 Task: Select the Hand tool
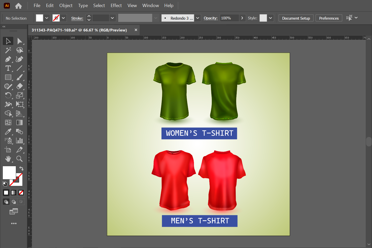coord(8,159)
